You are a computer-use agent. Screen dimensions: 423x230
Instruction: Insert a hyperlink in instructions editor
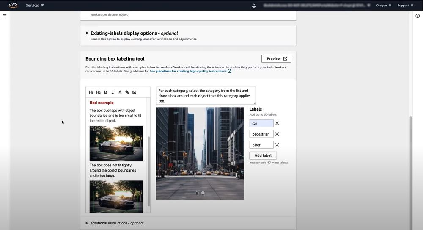pos(127,92)
